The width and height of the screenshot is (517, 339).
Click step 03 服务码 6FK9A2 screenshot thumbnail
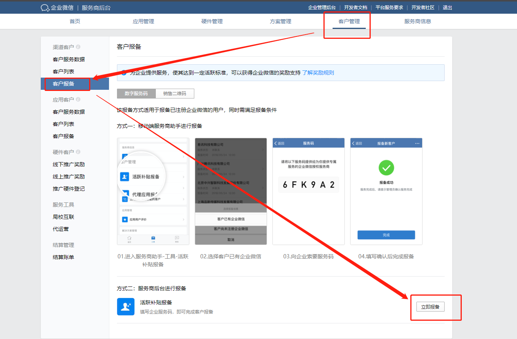pyautogui.click(x=309, y=191)
